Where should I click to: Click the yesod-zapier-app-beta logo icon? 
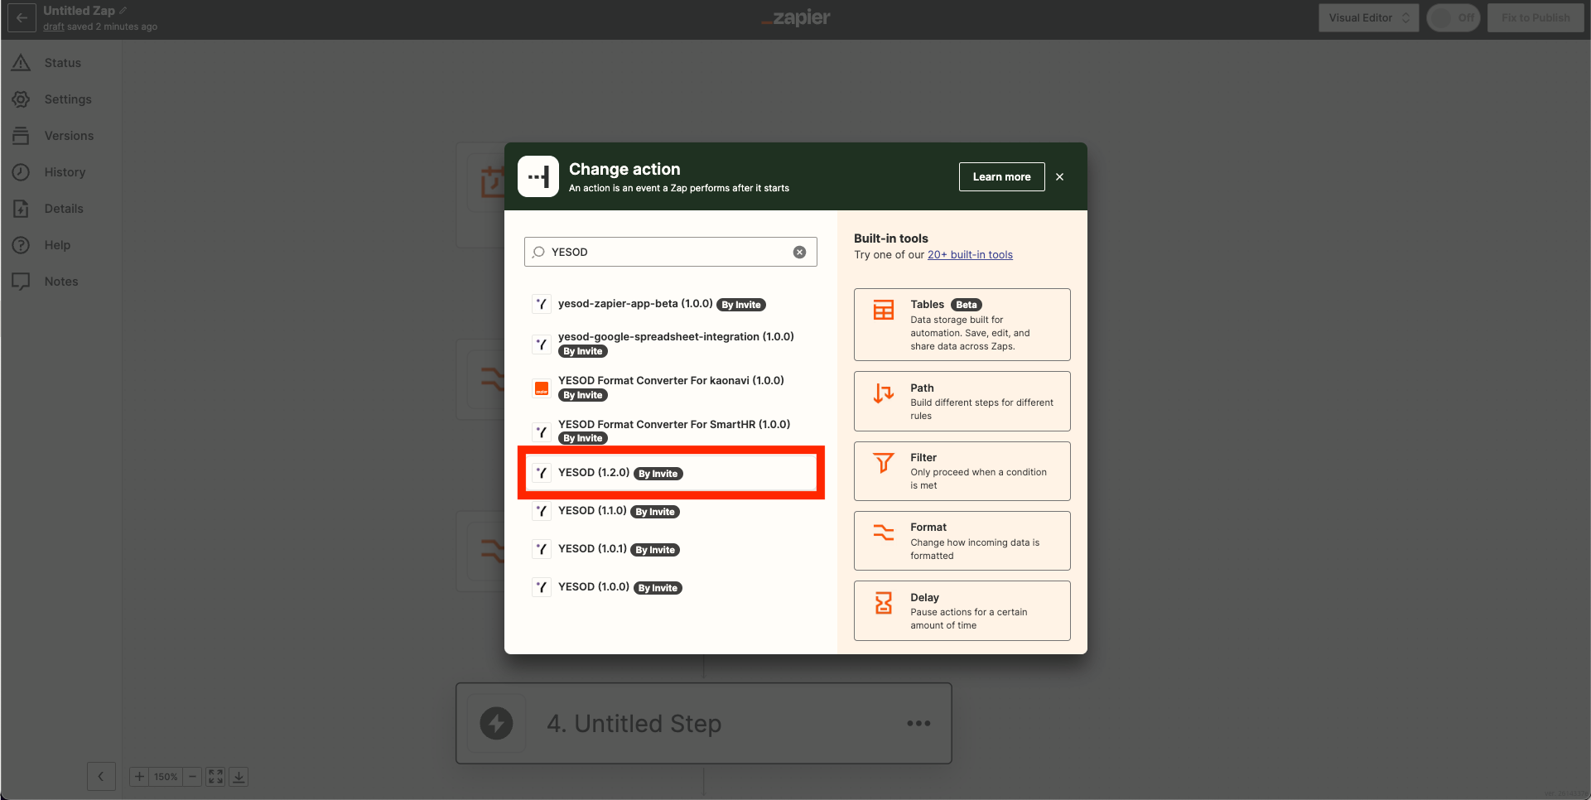pyautogui.click(x=542, y=304)
